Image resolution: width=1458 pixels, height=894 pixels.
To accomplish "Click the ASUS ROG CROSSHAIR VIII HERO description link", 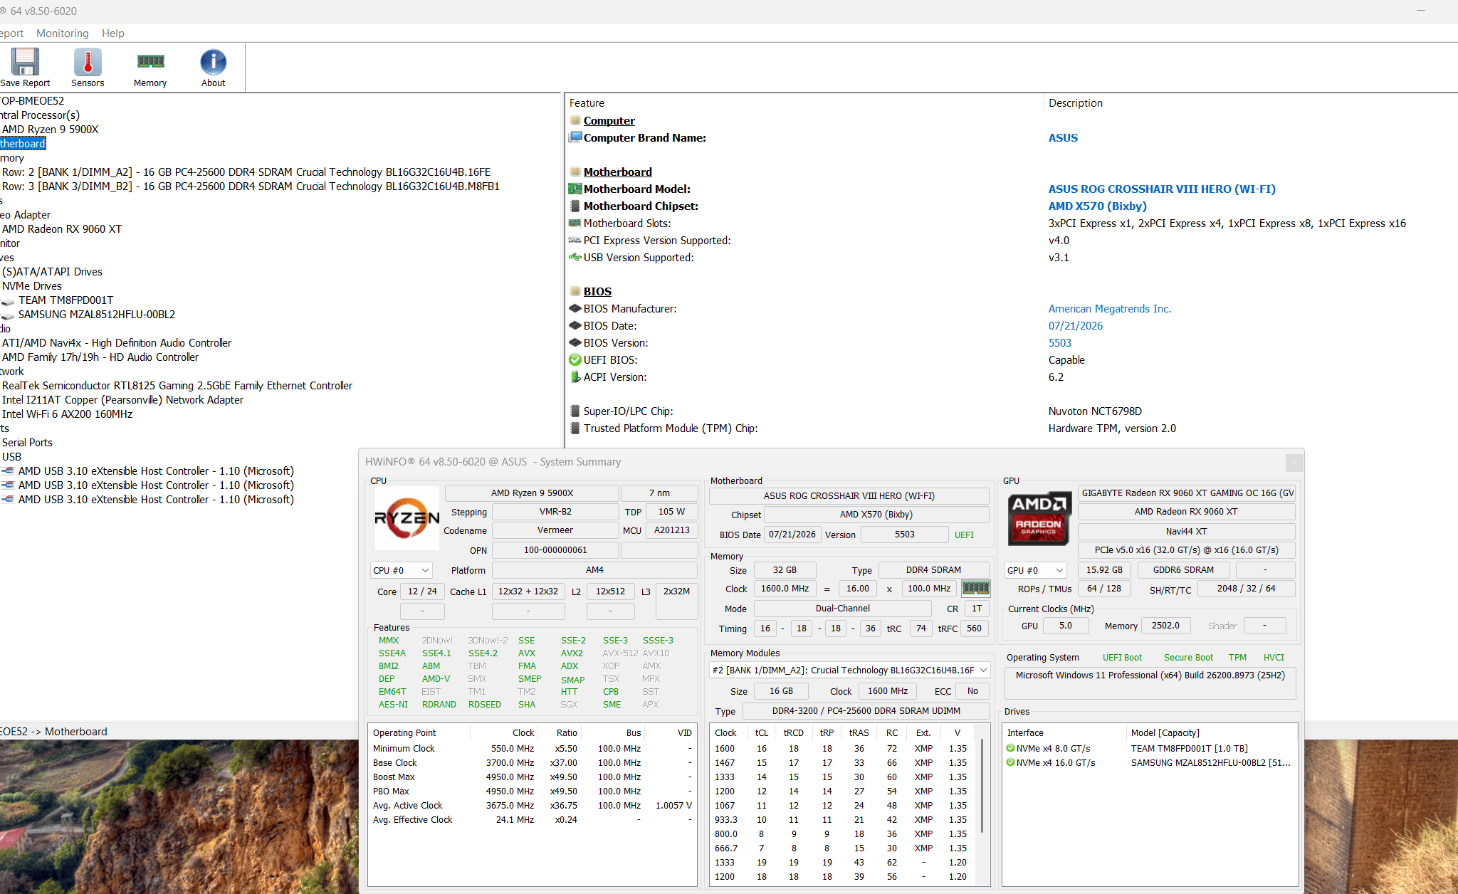I will [x=1162, y=189].
